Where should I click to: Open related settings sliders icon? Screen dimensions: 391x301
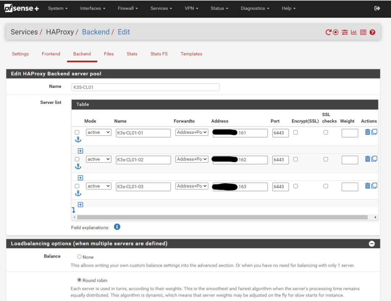pos(345,32)
